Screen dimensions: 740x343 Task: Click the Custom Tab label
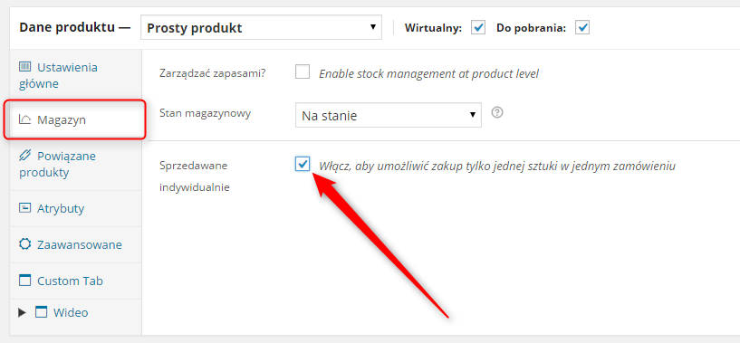tap(70, 281)
